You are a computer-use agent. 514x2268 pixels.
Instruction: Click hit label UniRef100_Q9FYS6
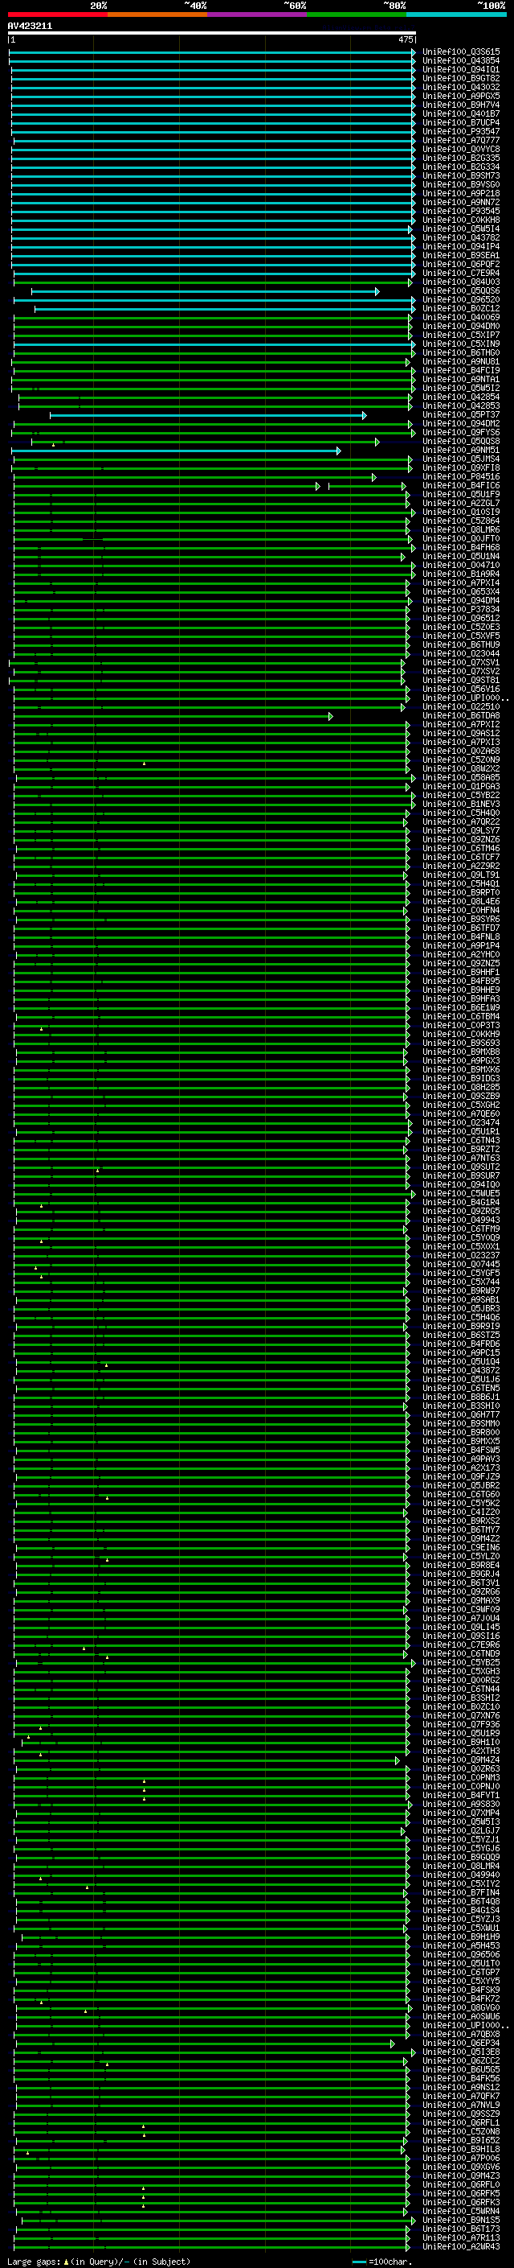(x=461, y=433)
